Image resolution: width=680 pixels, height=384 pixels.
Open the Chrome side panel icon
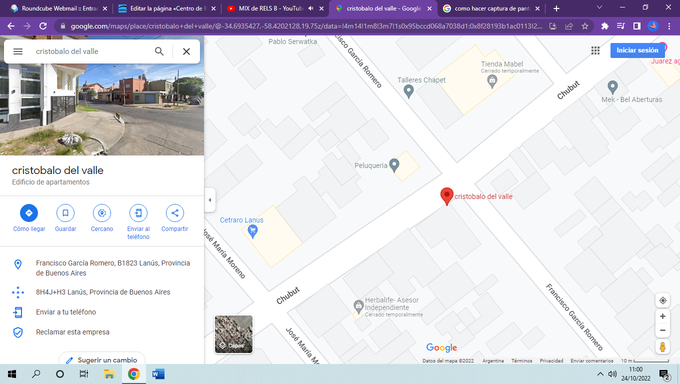point(637,26)
